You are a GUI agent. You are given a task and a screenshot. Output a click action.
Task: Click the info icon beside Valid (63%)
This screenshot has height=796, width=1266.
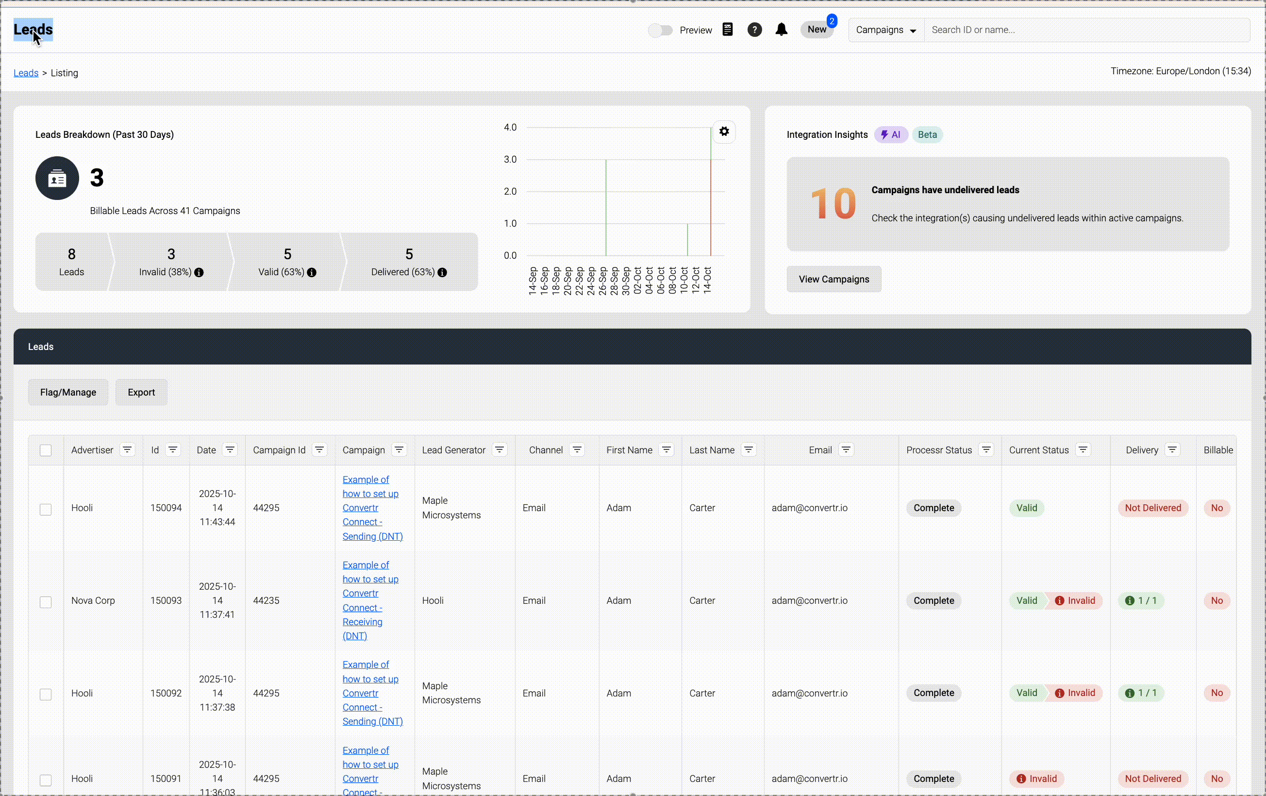[x=312, y=272]
